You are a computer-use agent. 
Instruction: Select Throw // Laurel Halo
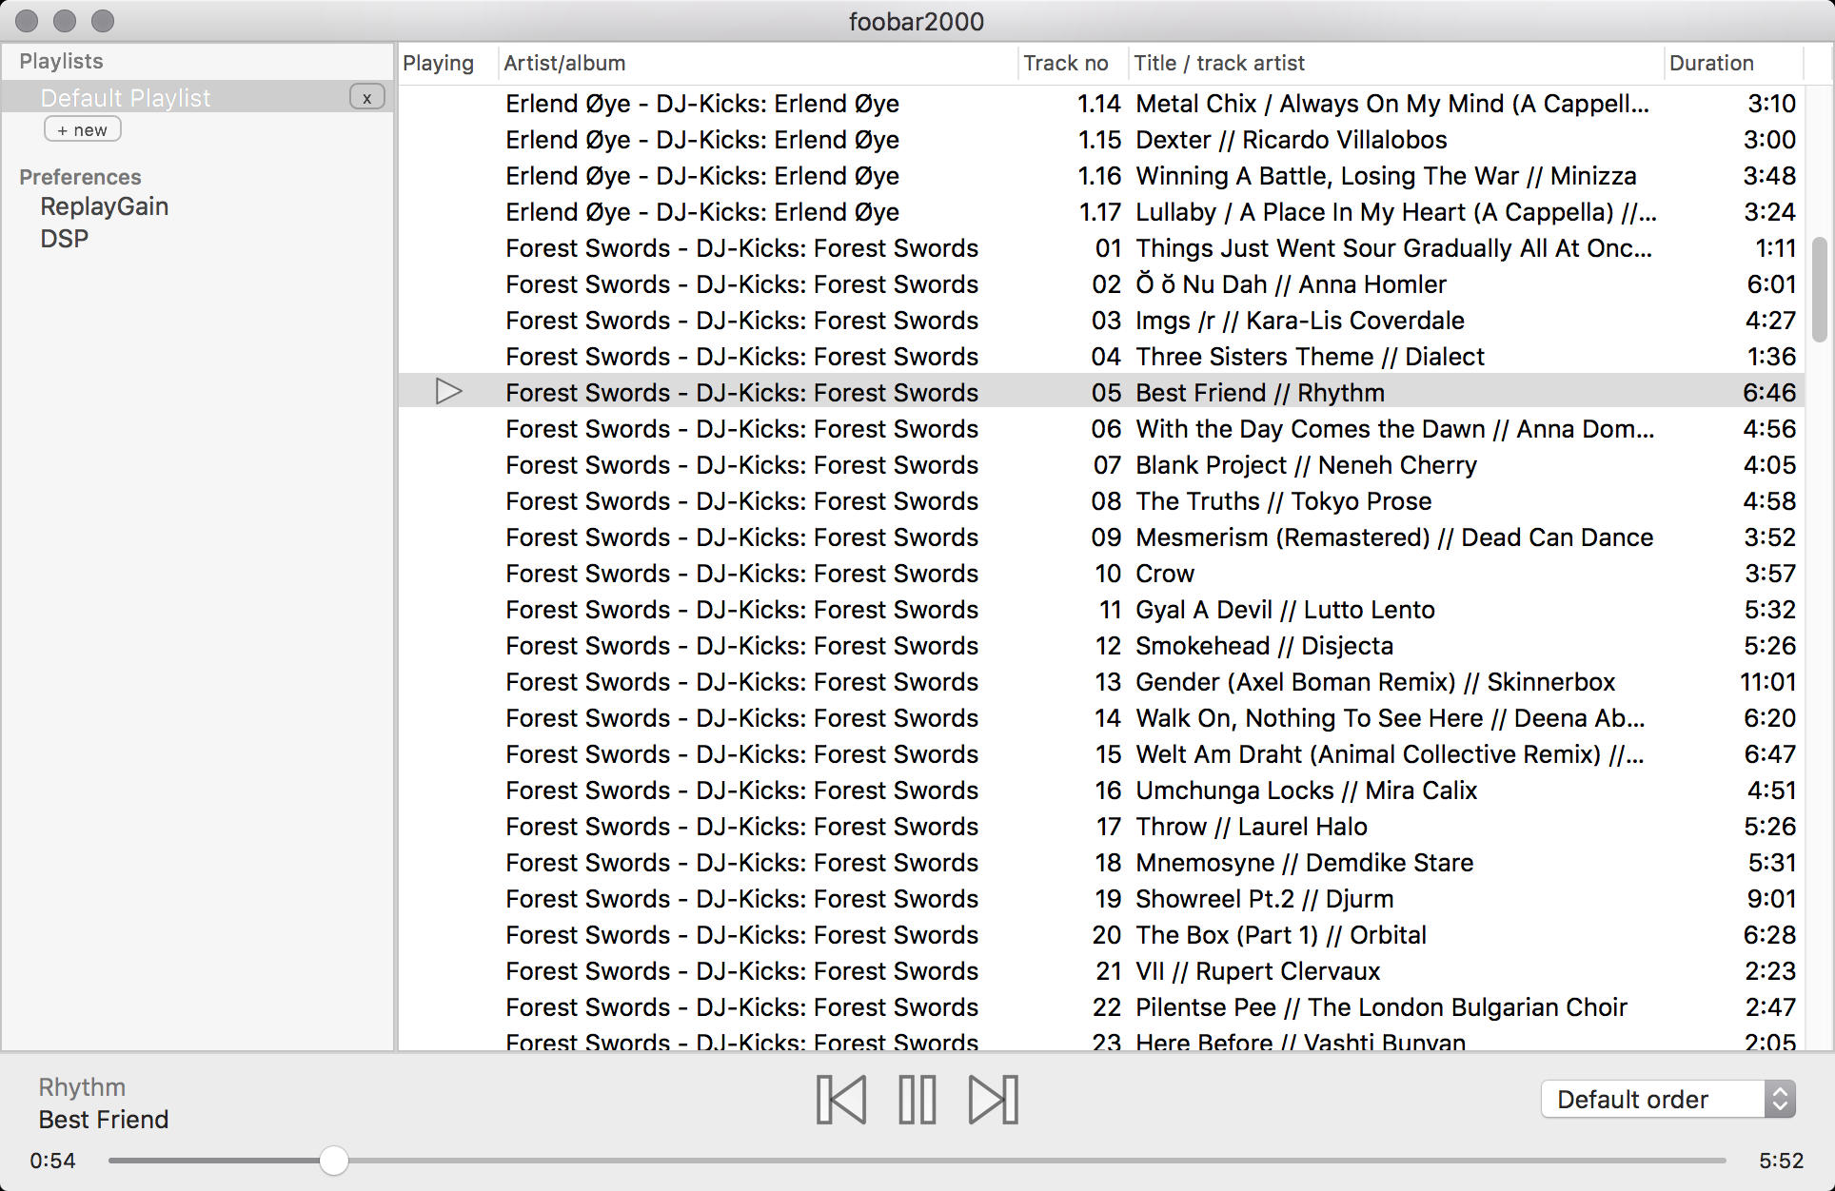[1101, 826]
